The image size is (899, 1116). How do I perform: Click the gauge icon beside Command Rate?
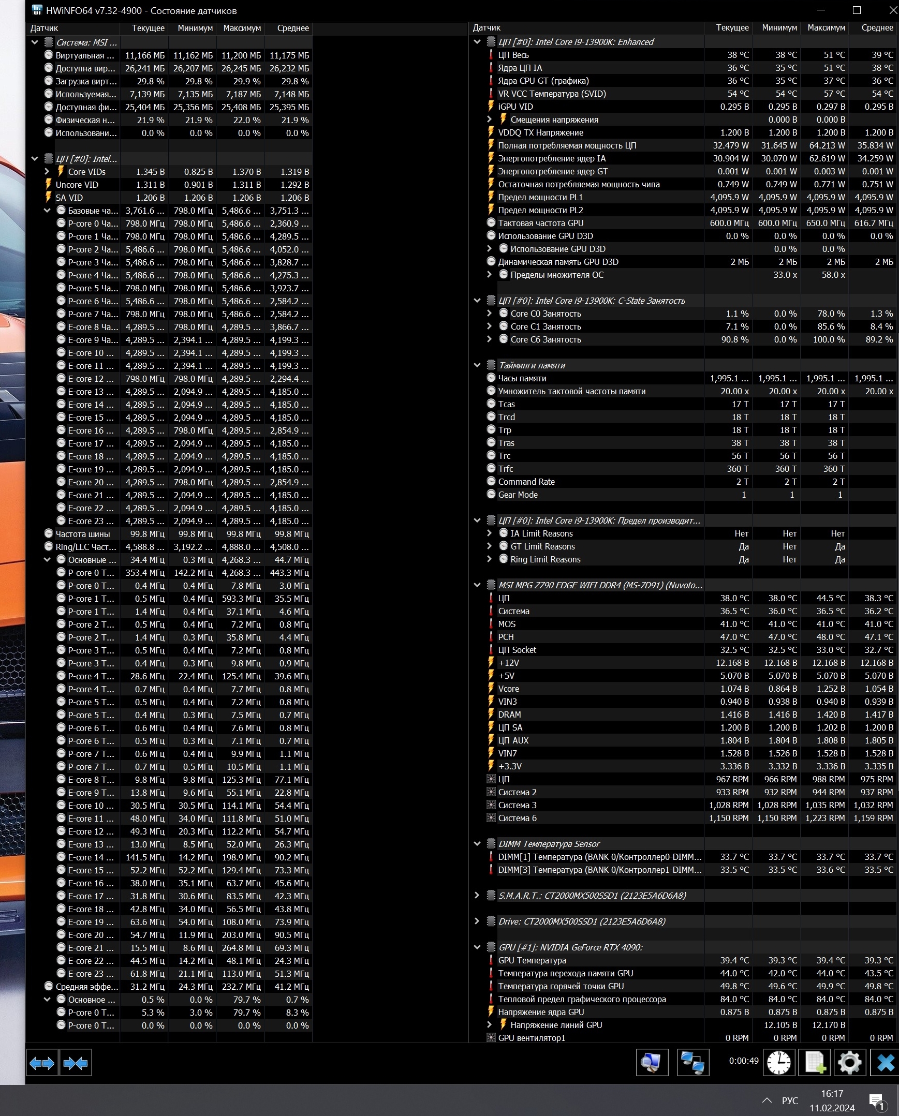(x=491, y=481)
